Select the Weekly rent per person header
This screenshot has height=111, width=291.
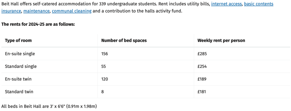pyautogui.click(x=221, y=40)
